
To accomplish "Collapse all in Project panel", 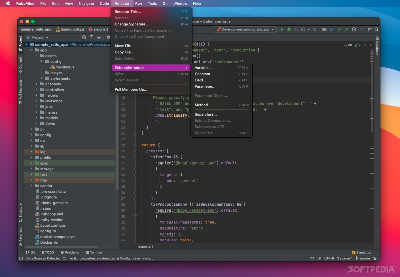I will [99, 37].
